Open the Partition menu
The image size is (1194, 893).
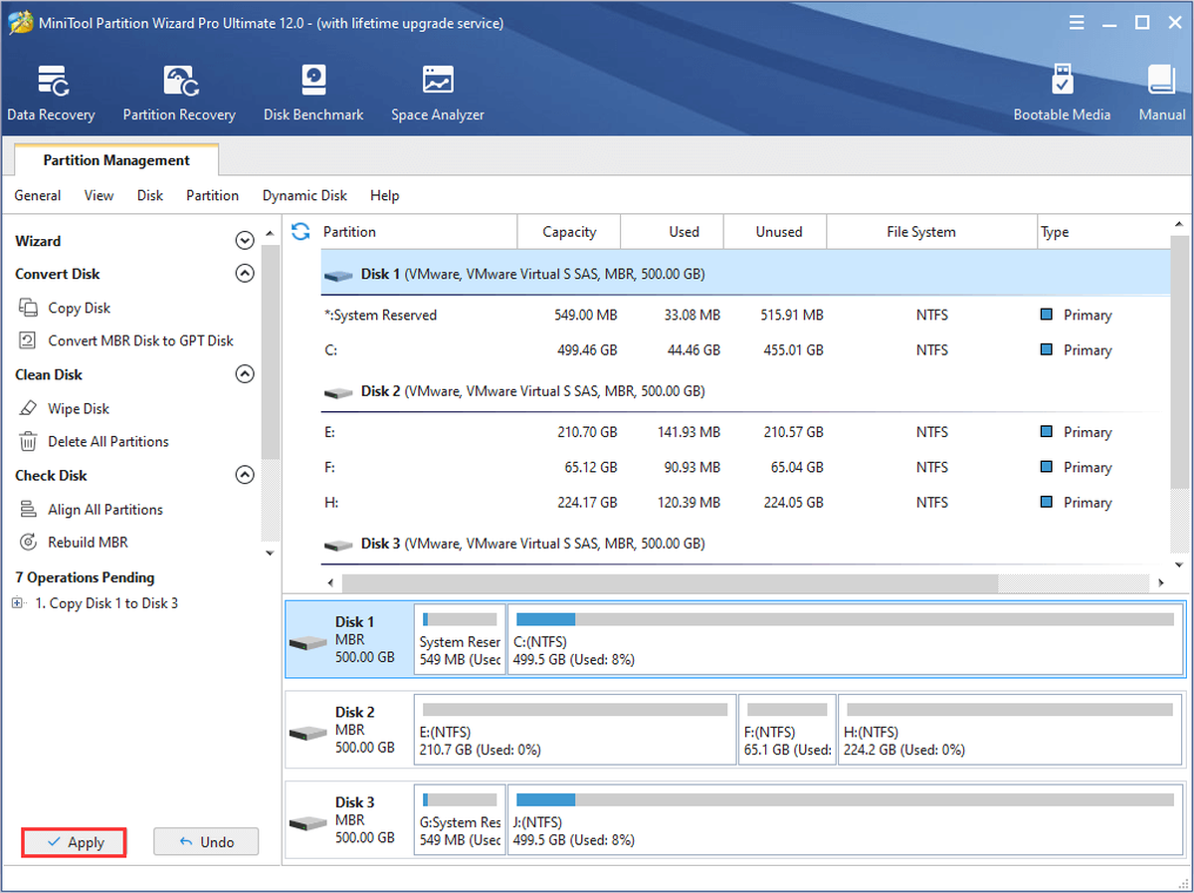(x=213, y=195)
